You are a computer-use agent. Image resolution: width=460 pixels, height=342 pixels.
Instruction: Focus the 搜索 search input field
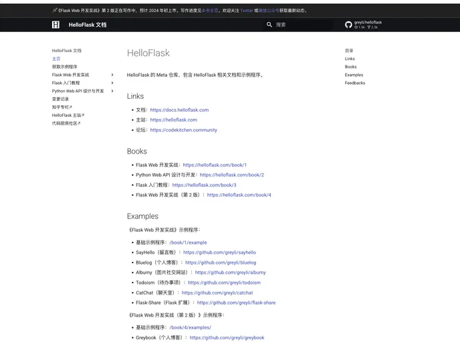[298, 25]
